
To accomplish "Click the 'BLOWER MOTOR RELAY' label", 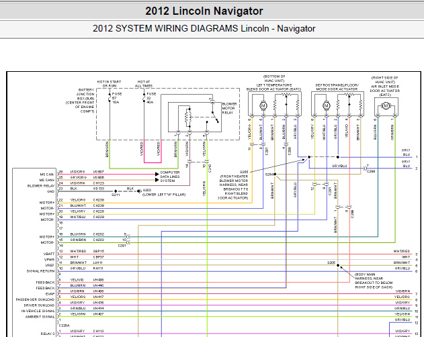I will point(229,108).
